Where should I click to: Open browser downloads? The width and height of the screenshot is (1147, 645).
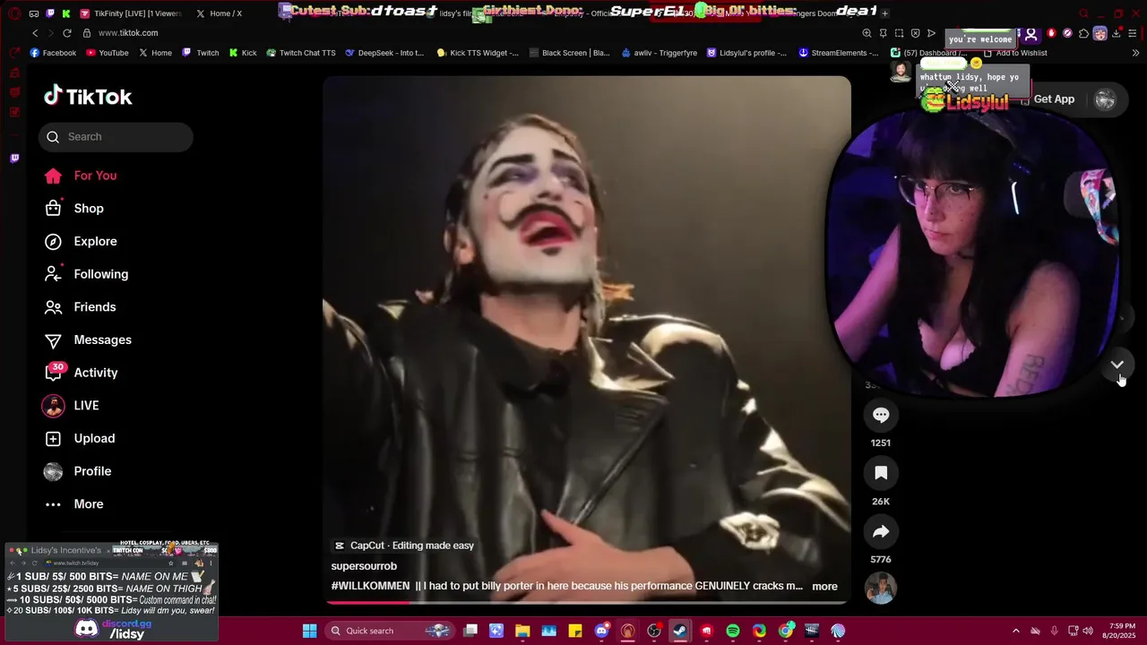click(1117, 33)
